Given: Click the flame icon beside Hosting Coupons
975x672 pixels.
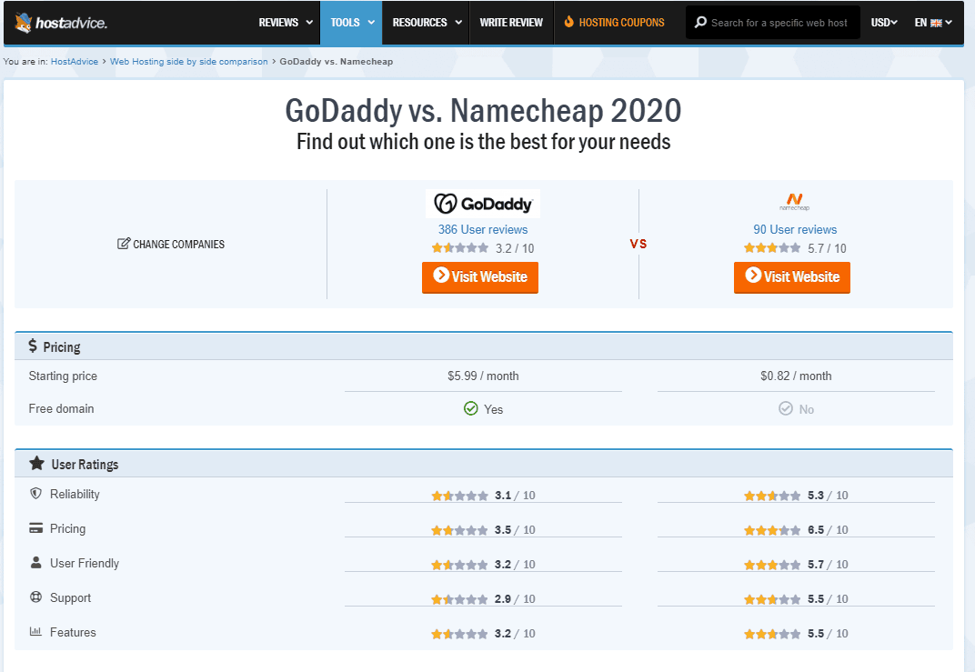Looking at the screenshot, I should (569, 22).
